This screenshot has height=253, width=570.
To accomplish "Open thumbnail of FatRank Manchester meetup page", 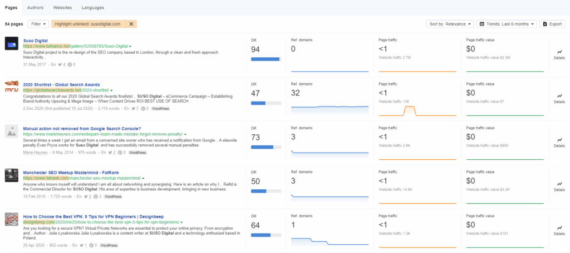I will 12,175.
